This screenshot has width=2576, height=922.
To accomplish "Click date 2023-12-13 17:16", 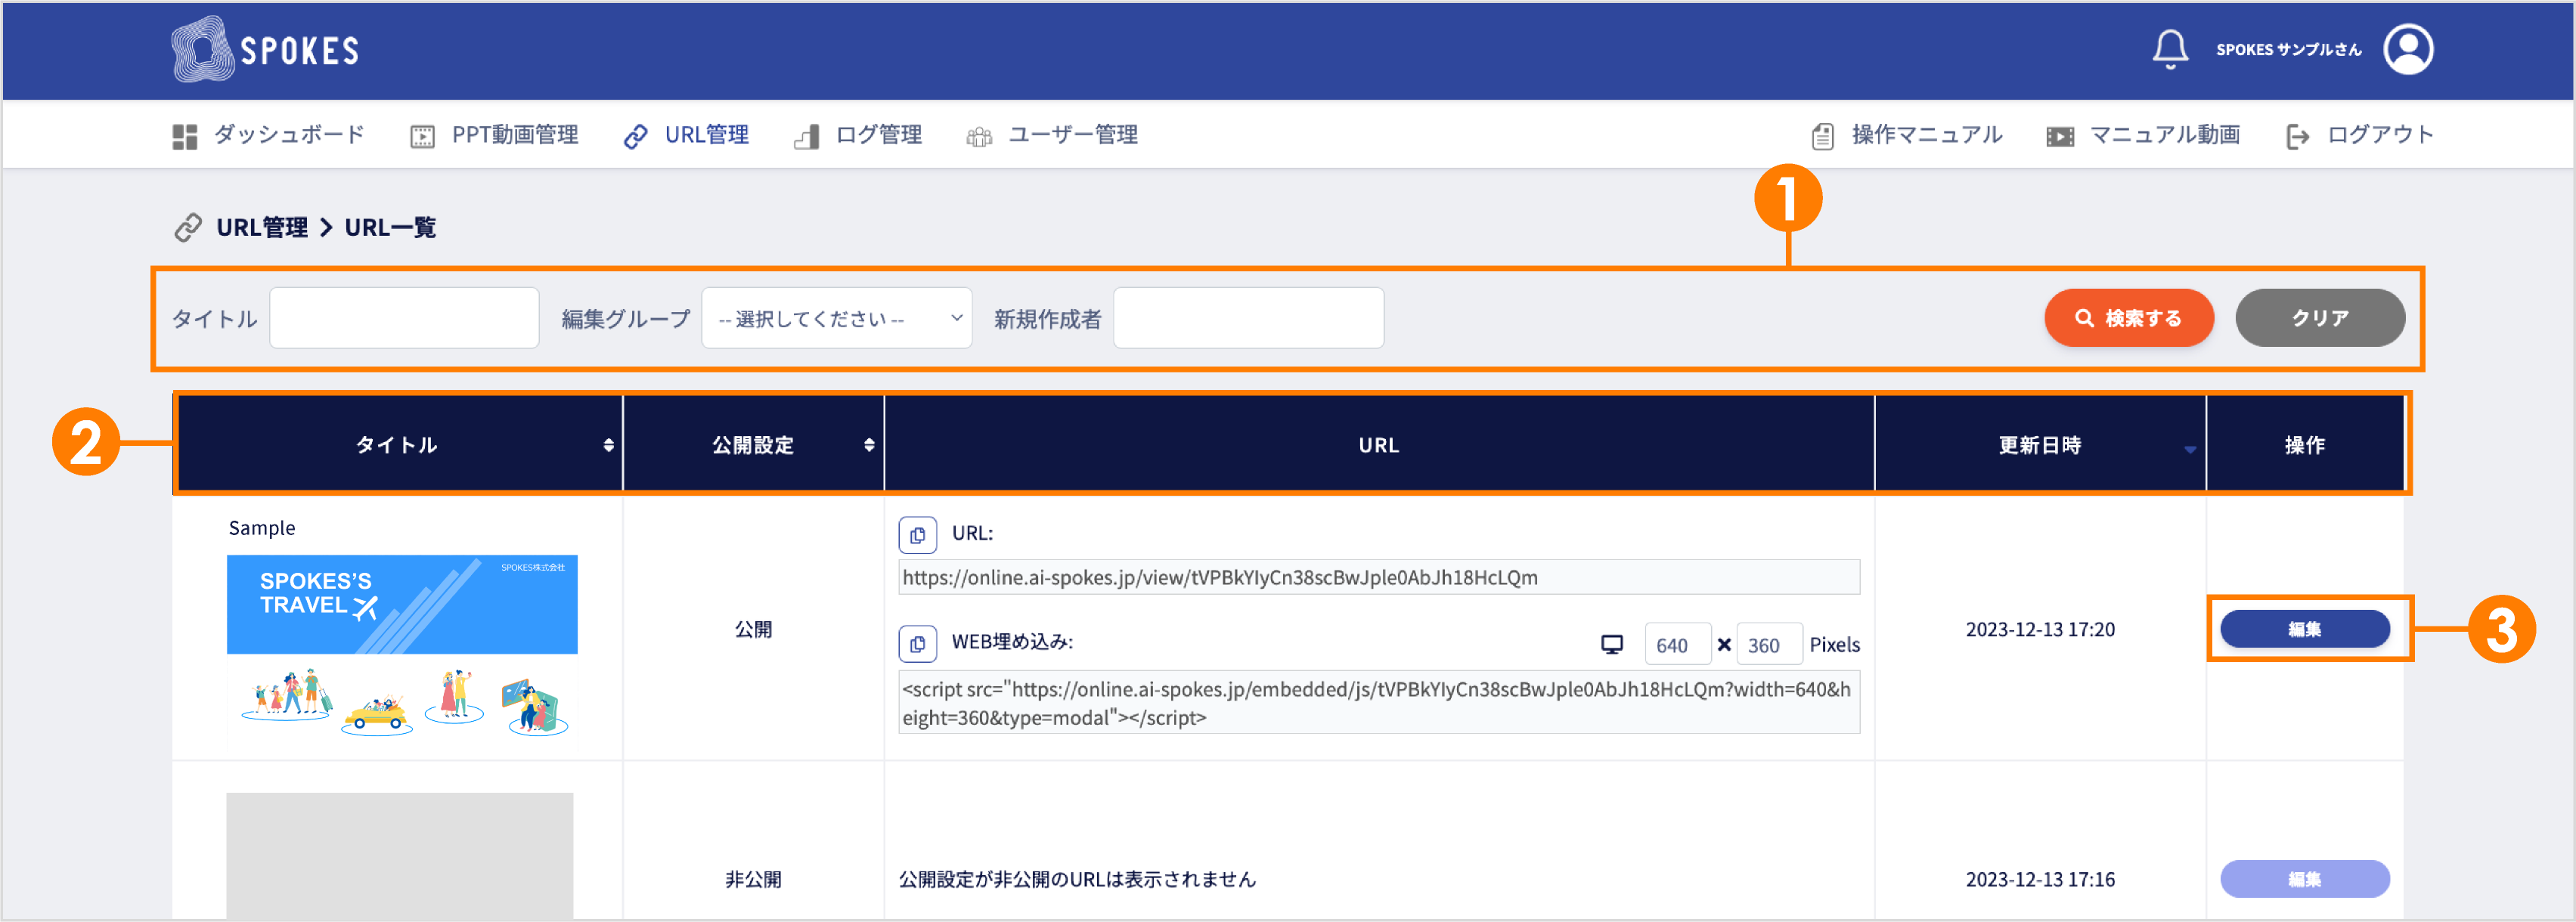I will pyautogui.click(x=2040, y=879).
